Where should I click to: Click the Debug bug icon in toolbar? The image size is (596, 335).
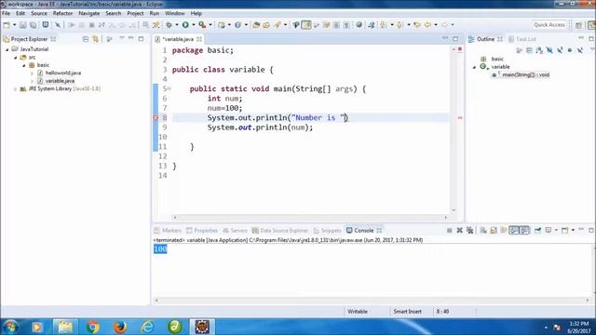(169, 25)
